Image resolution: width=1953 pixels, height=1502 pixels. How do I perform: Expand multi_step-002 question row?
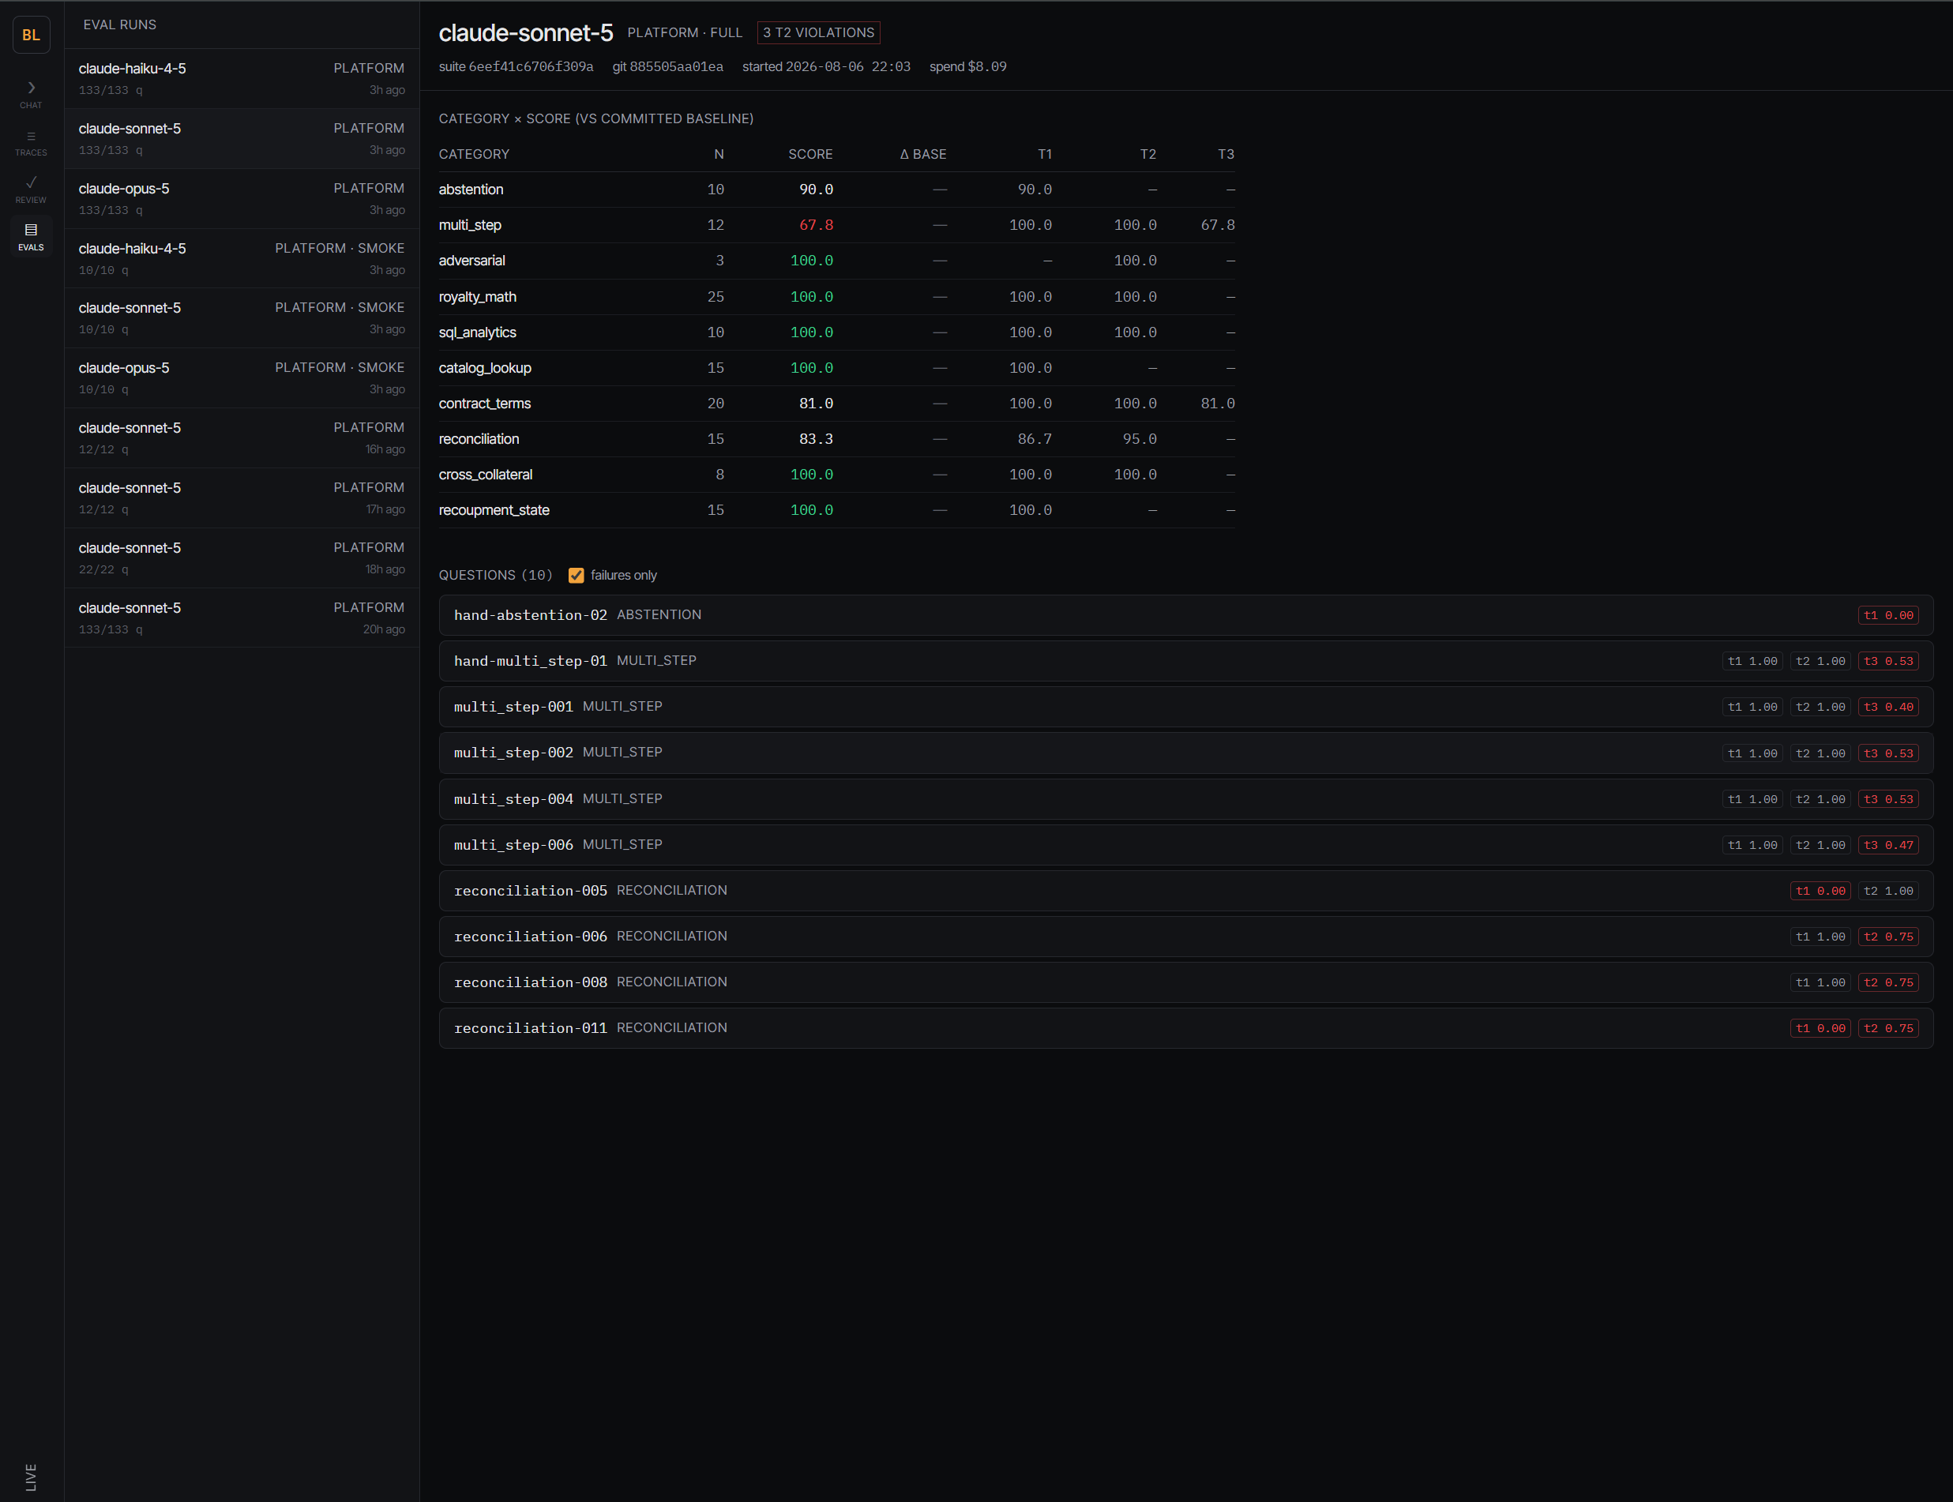pyautogui.click(x=1185, y=753)
